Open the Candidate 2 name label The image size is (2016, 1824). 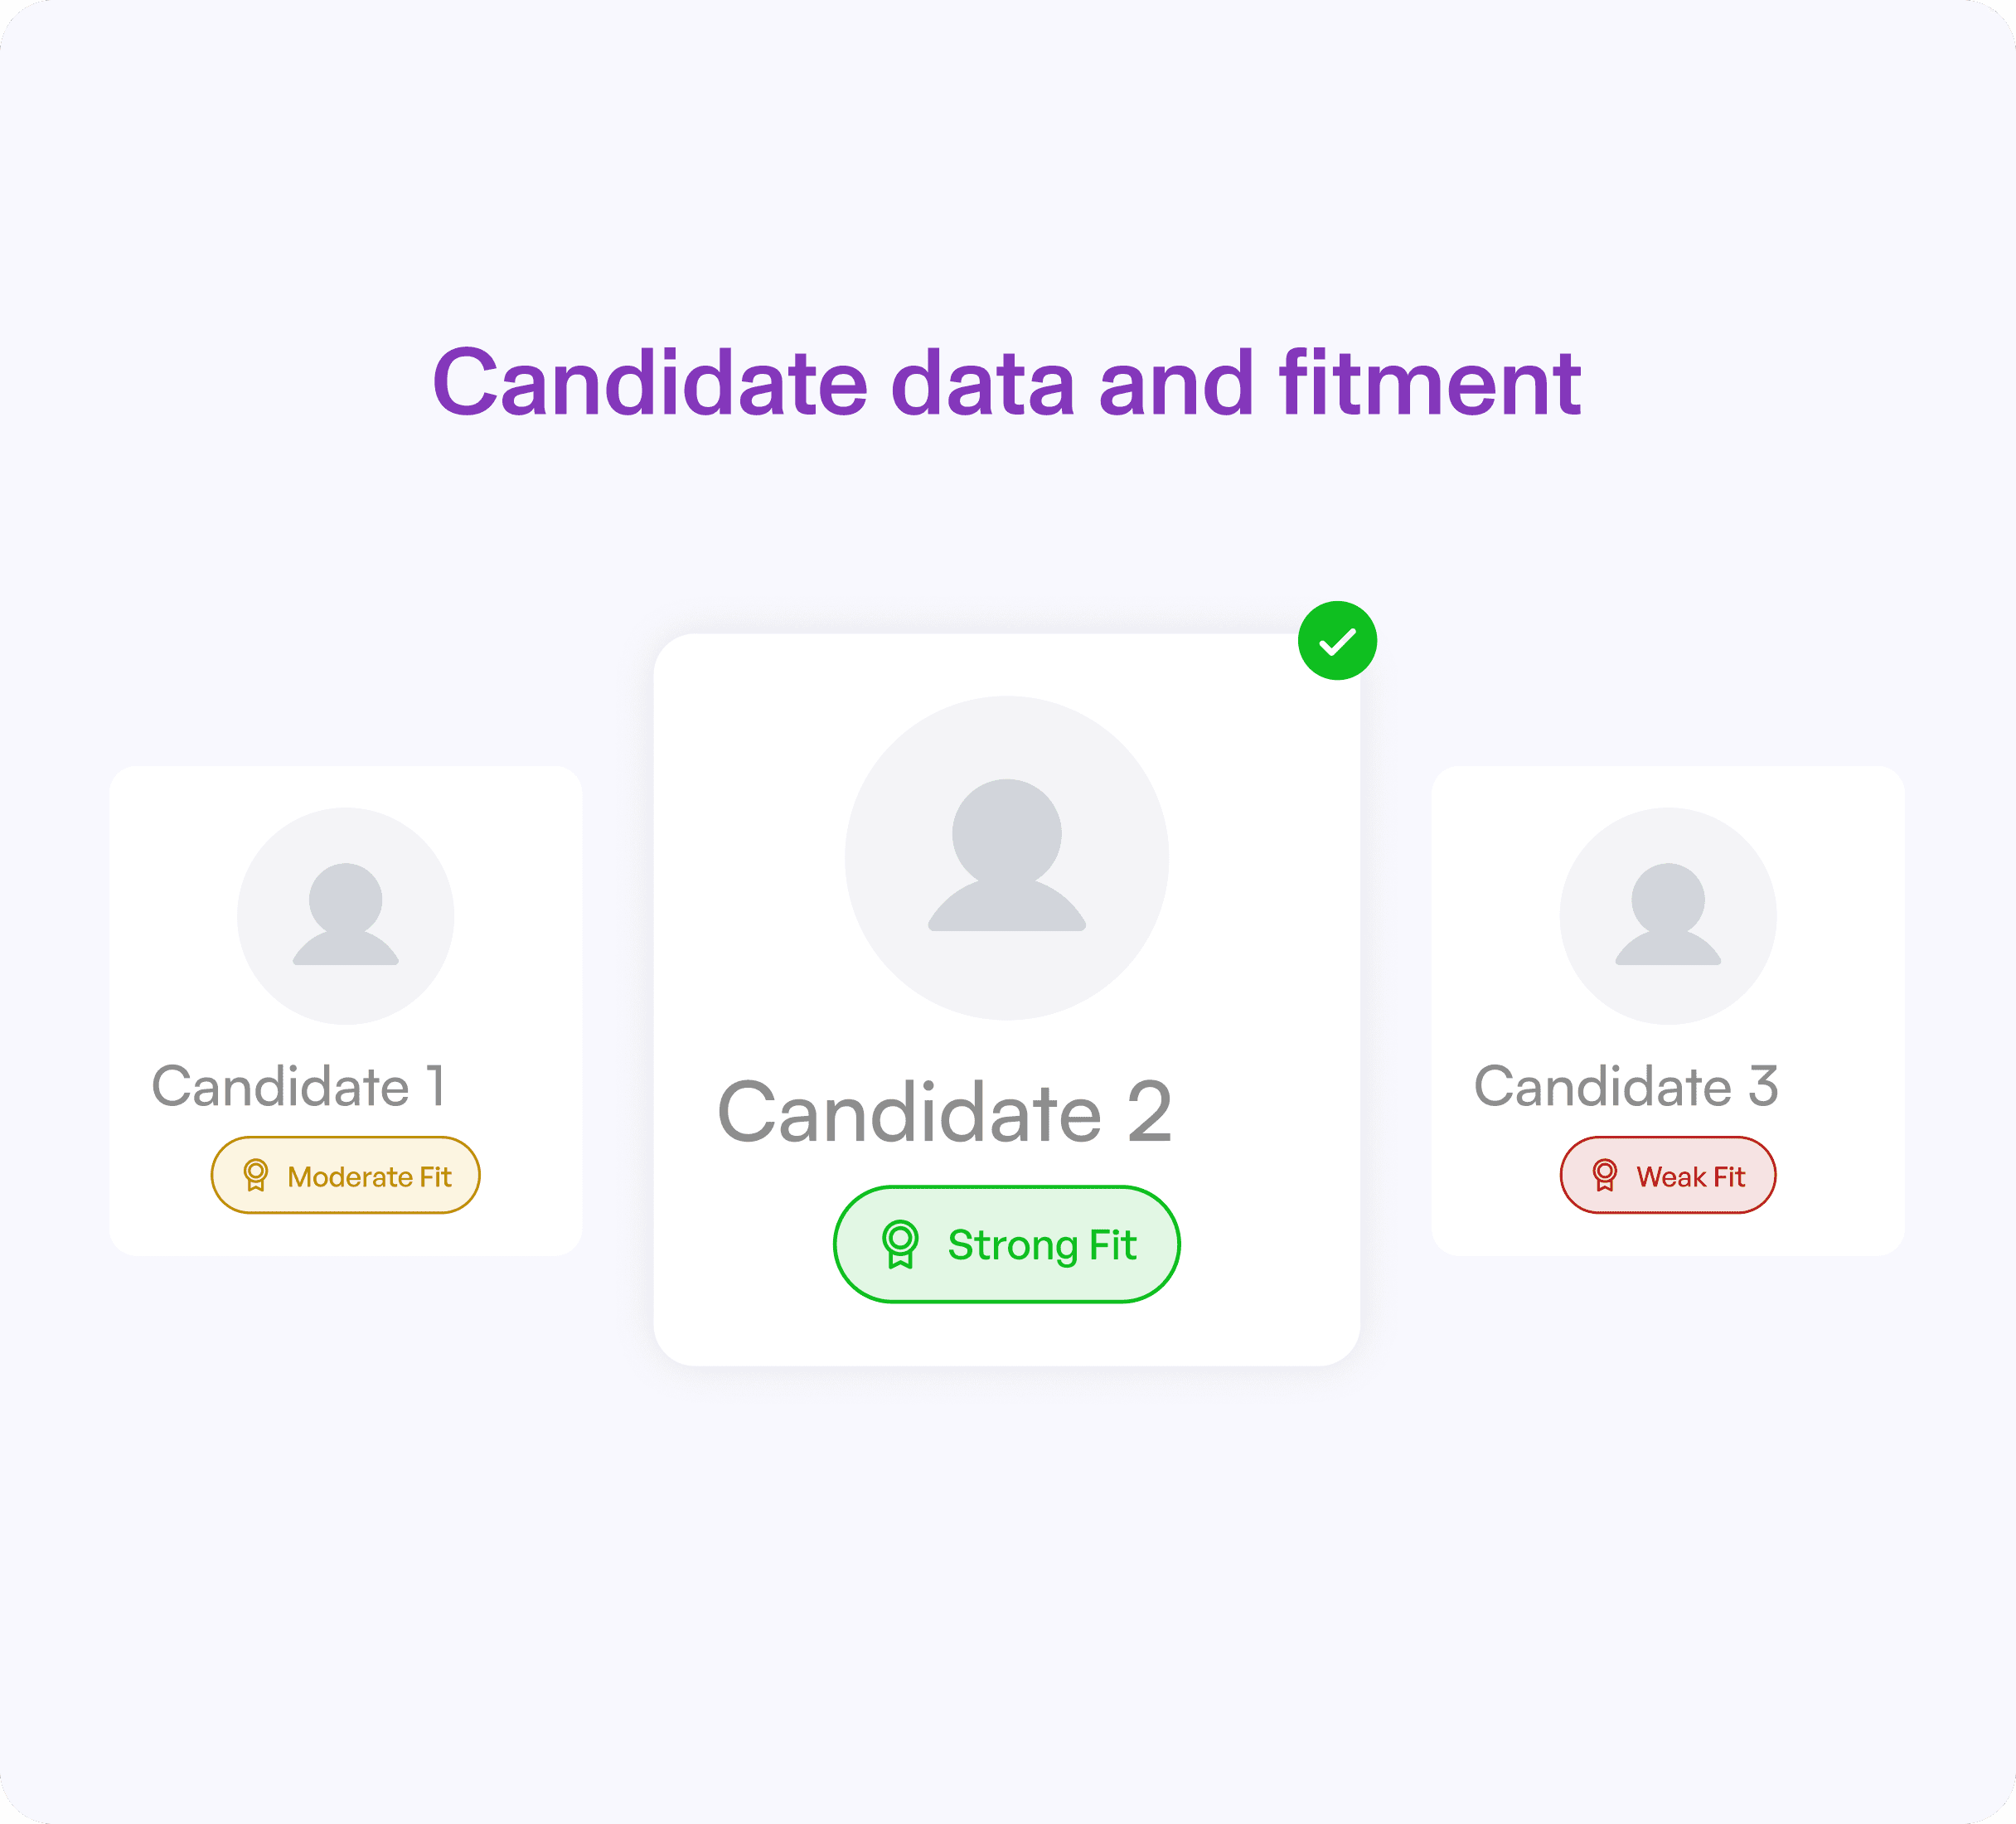[944, 1112]
